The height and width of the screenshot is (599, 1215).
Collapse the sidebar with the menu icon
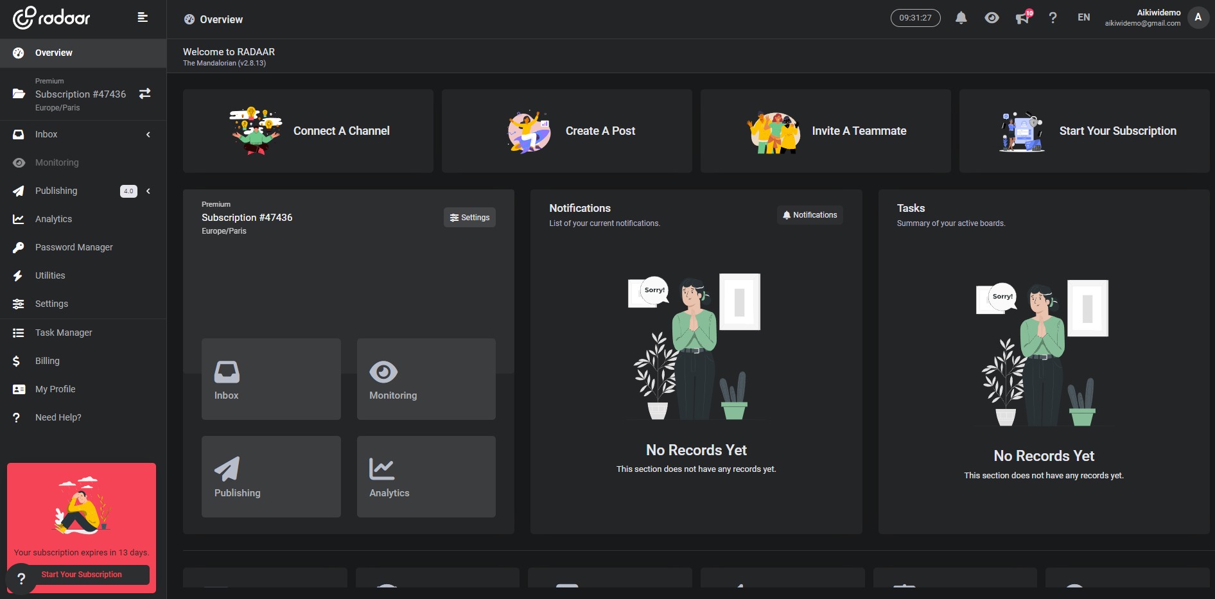143,17
